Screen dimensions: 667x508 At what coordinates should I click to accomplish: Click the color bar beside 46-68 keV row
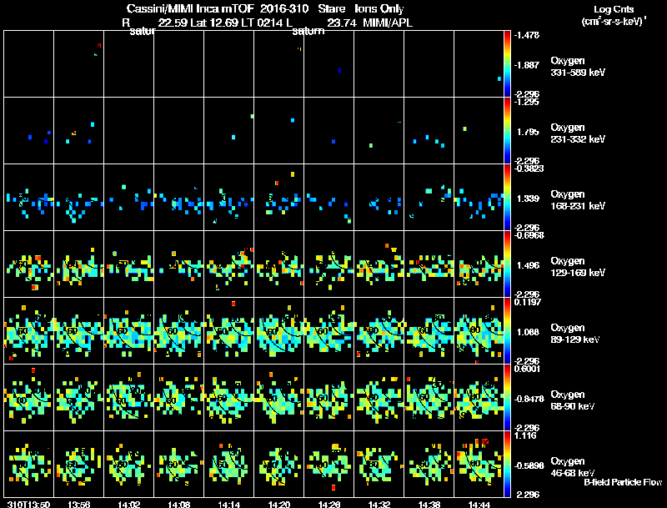coord(507,464)
